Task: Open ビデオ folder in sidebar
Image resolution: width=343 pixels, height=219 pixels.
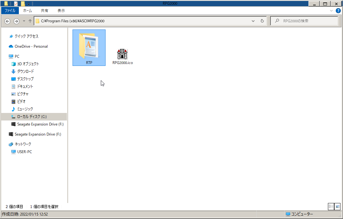Action: point(21,101)
